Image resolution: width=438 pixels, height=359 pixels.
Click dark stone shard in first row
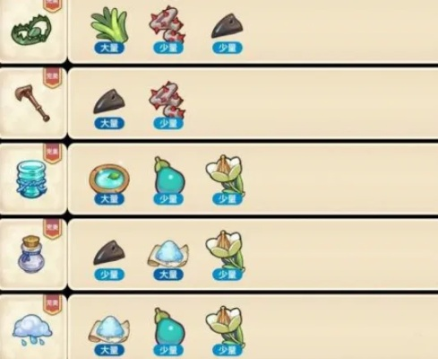coord(228,26)
